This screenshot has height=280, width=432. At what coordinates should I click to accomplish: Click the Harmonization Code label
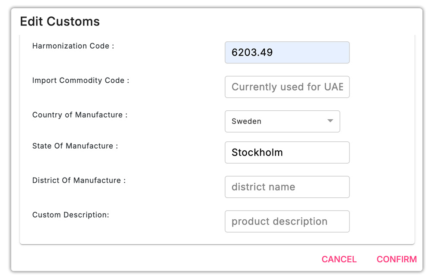pos(73,46)
